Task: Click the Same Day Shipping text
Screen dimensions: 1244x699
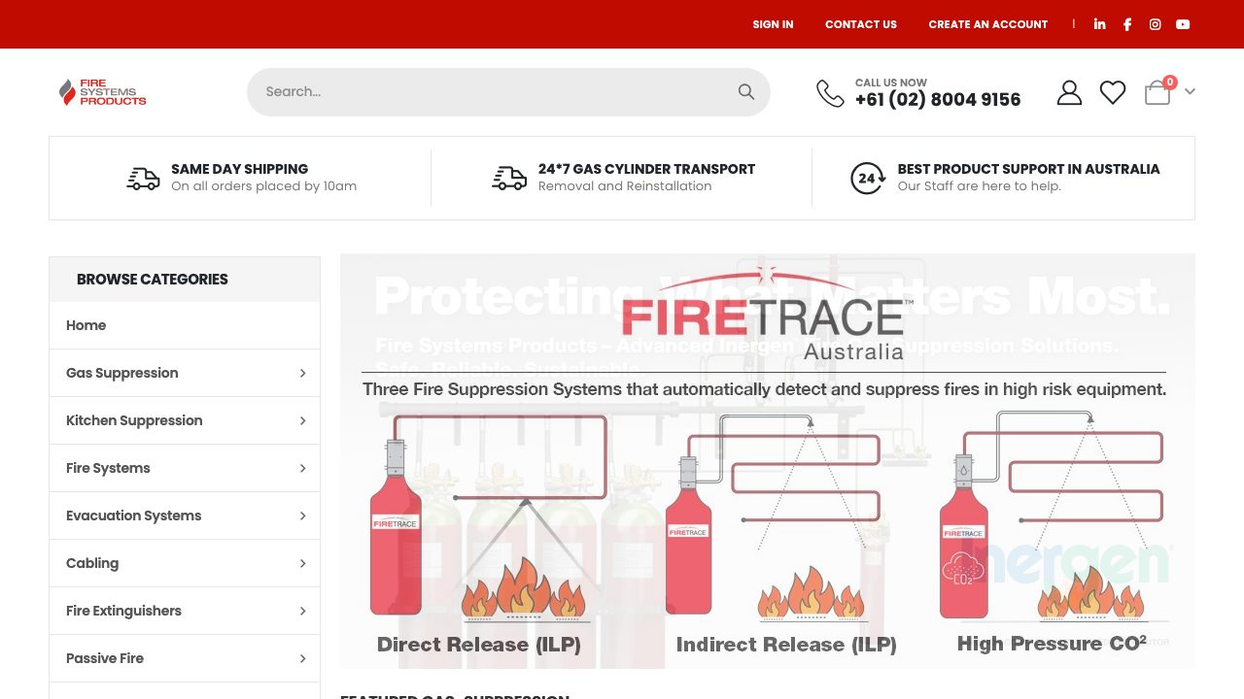Action: (x=240, y=169)
